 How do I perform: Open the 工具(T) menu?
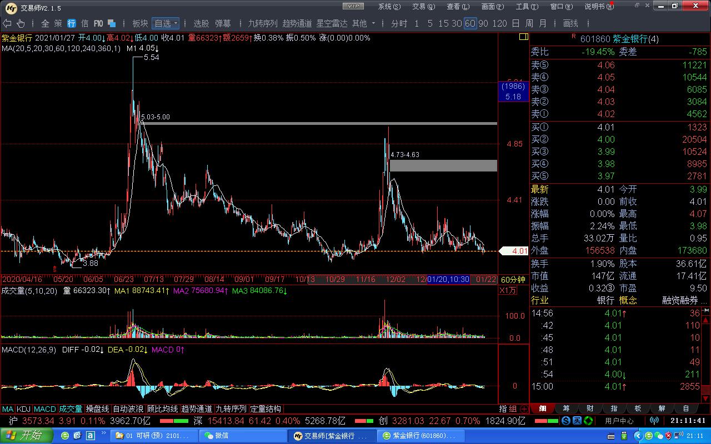(527, 7)
